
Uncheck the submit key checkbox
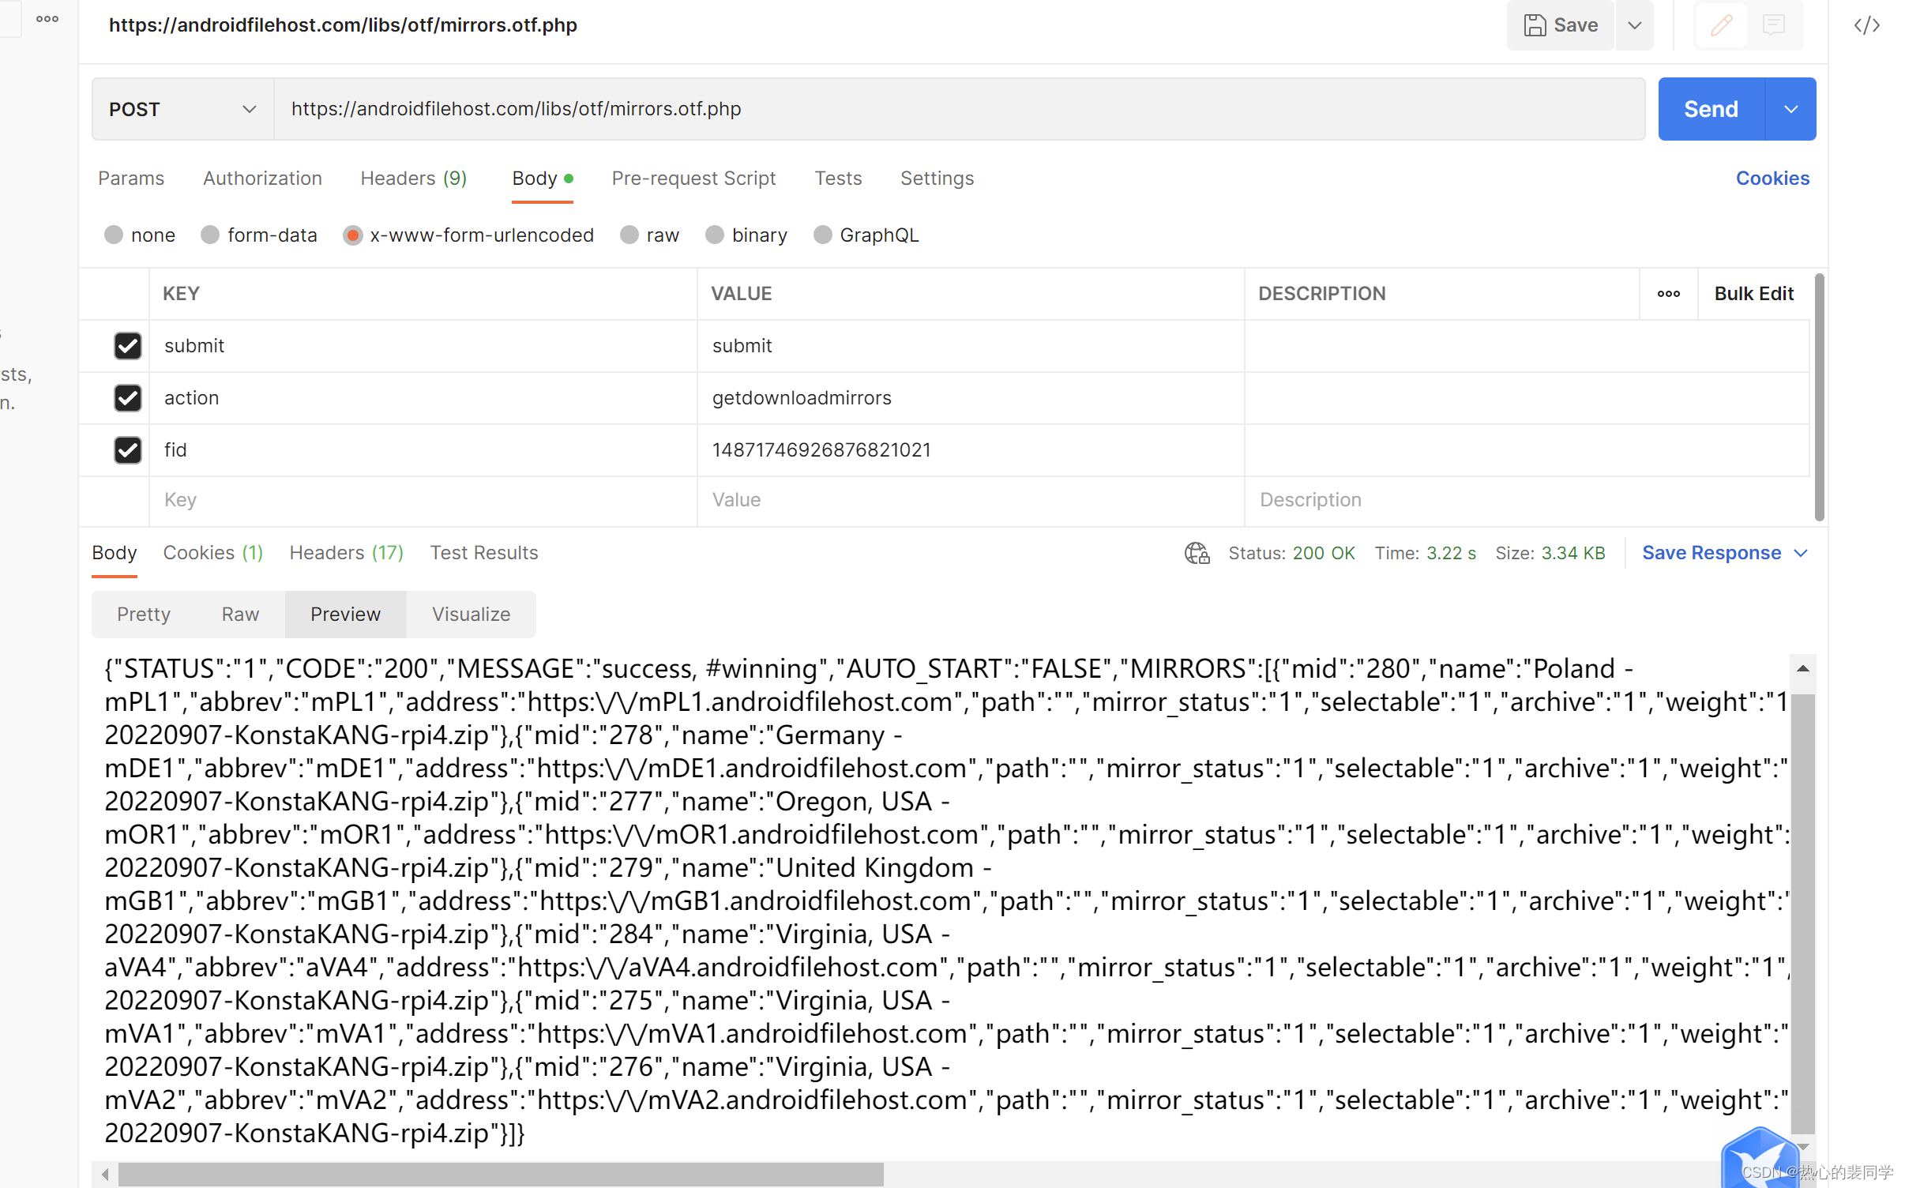tap(127, 346)
